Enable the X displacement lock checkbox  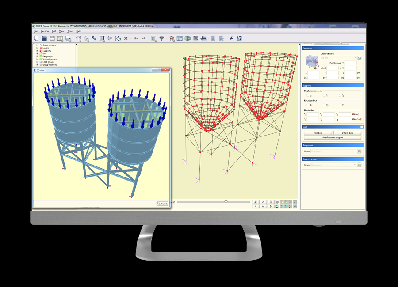point(308,95)
